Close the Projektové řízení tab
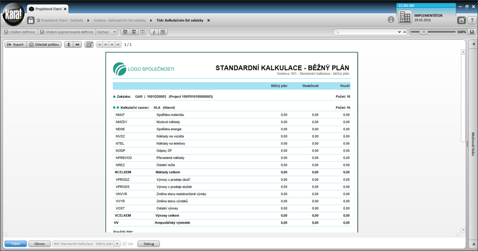This screenshot has width=478, height=251. (65, 9)
